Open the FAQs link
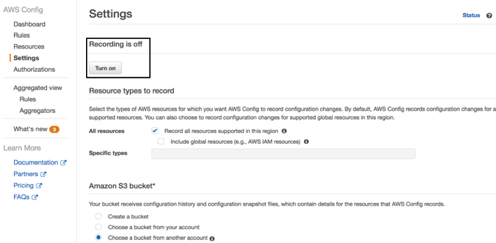Screen dimensions: 496x243 22,197
